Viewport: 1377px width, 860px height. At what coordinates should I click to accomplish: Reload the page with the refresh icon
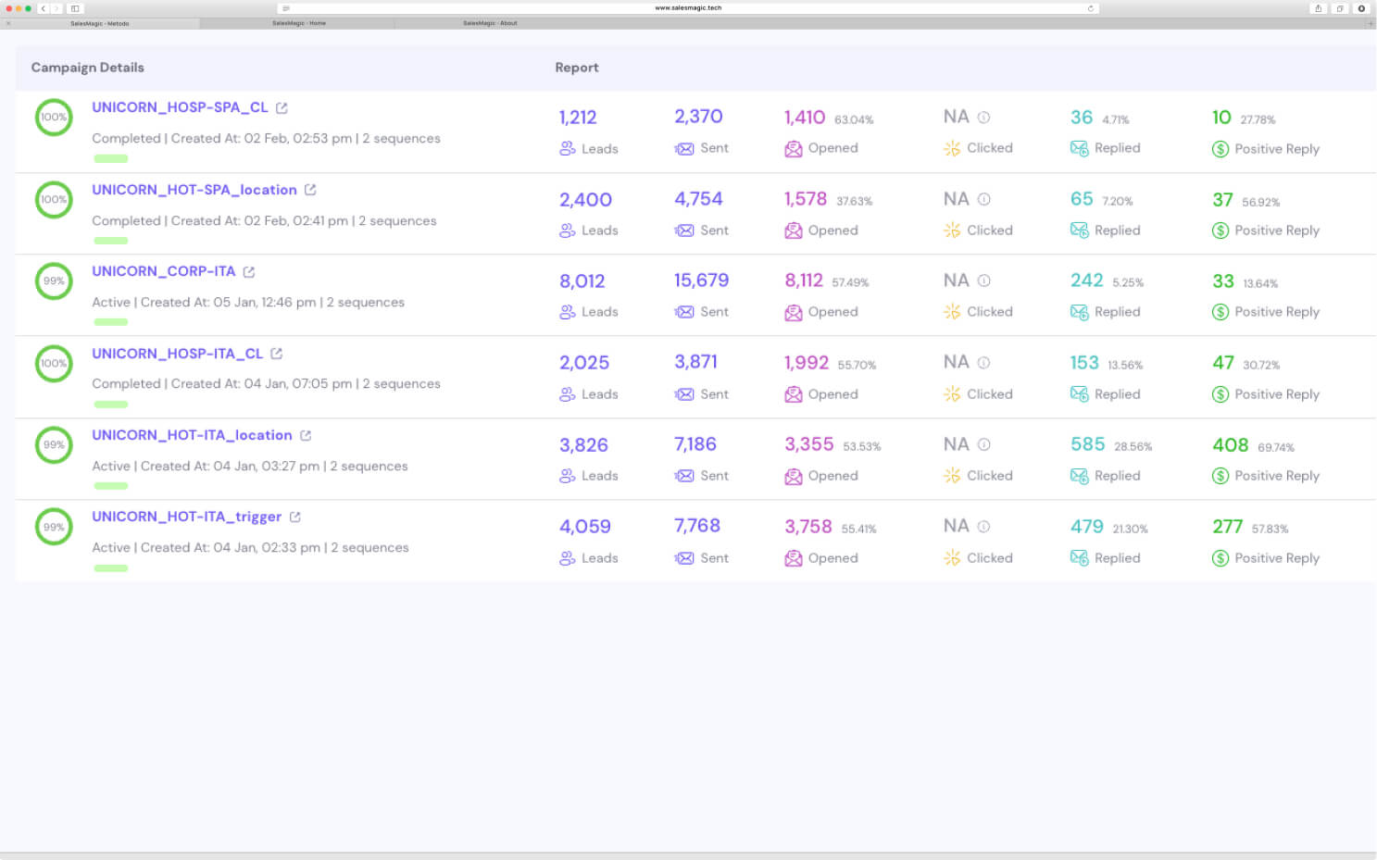(x=1090, y=8)
